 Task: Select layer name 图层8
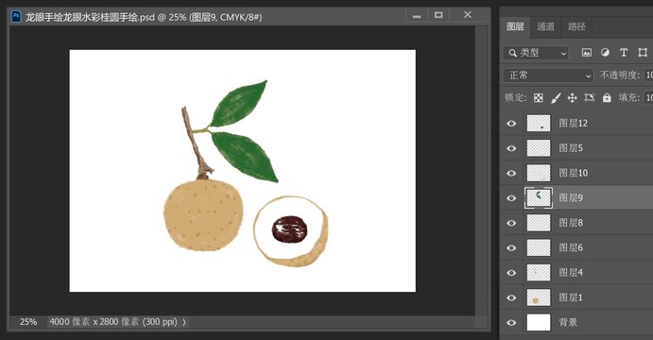[571, 223]
